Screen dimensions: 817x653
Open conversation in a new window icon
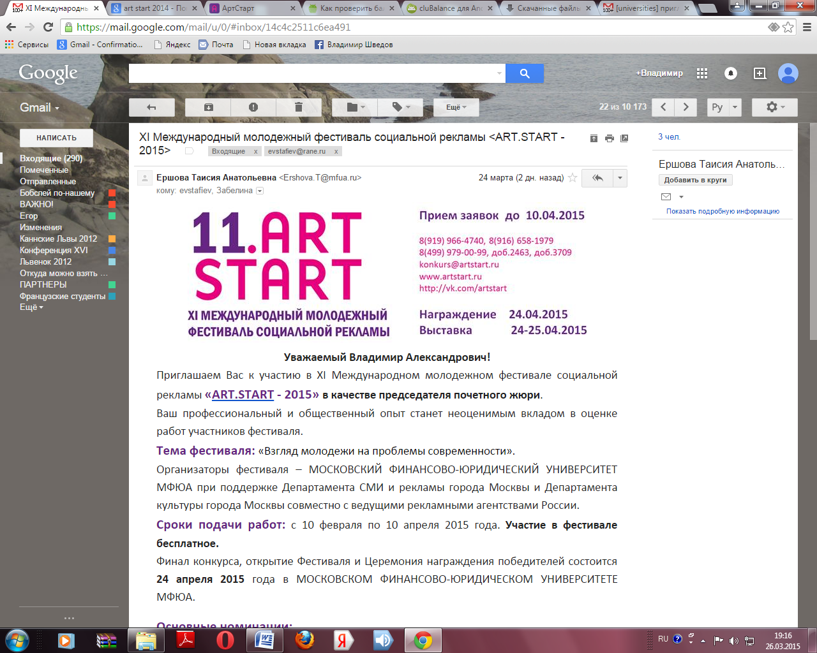tap(624, 138)
